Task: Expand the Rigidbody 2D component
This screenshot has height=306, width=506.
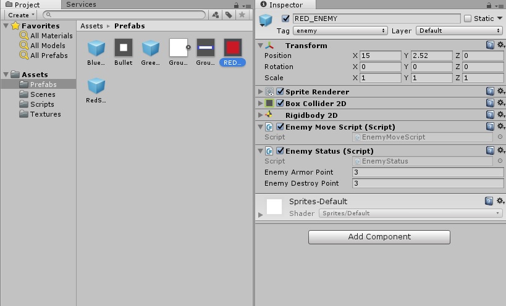Action: (x=261, y=115)
